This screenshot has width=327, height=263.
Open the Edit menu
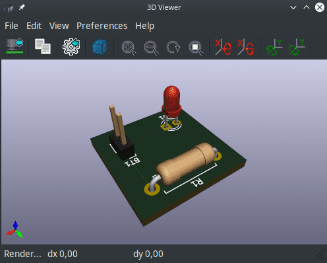point(34,26)
